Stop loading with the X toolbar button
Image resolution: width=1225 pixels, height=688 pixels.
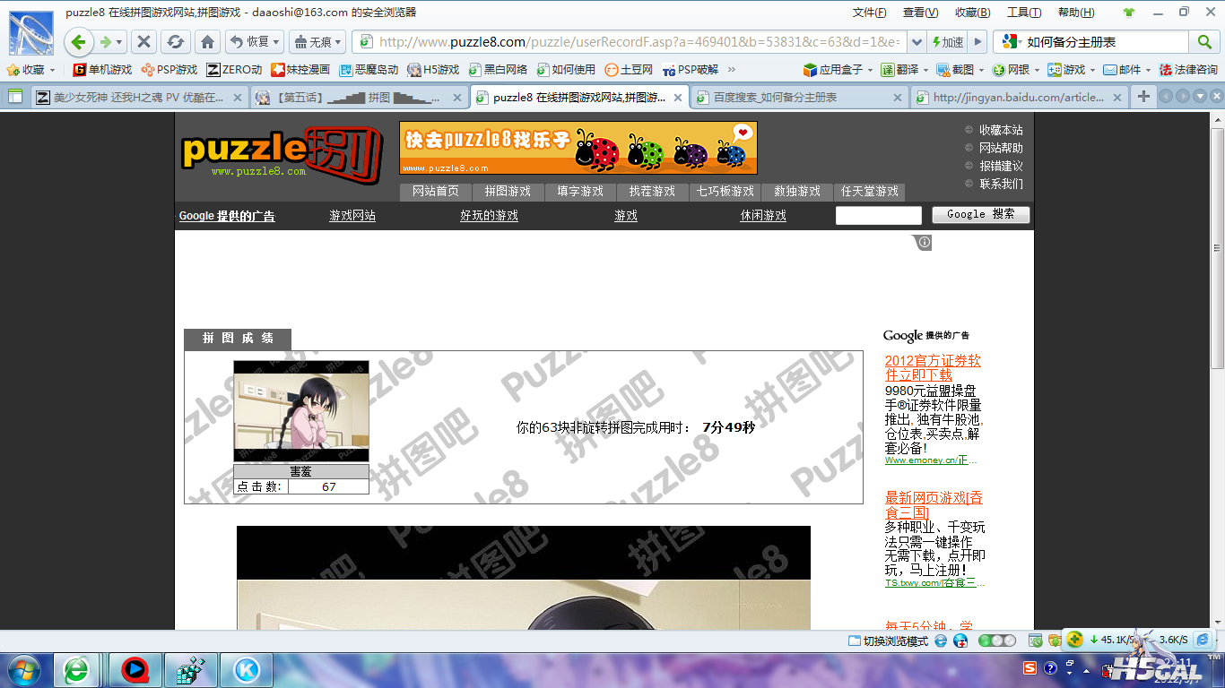point(143,42)
